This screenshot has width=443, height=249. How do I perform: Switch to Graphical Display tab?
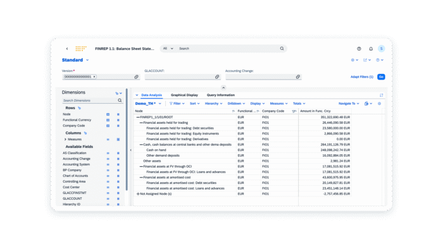click(184, 95)
